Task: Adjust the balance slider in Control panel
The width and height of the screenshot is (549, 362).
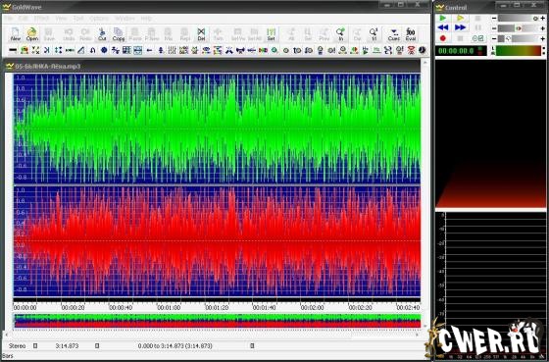Action: [x=520, y=28]
